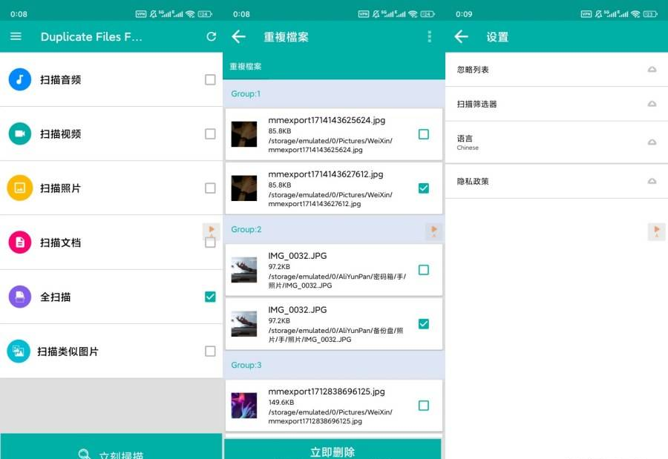Tap the 扫描照片 label
This screenshot has height=459, width=668.
tap(61, 188)
